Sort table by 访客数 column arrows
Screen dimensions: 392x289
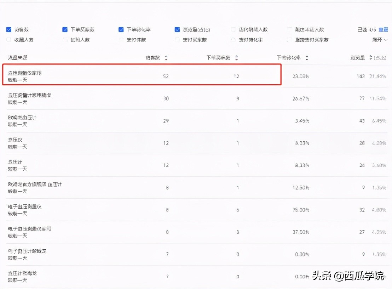166,58
